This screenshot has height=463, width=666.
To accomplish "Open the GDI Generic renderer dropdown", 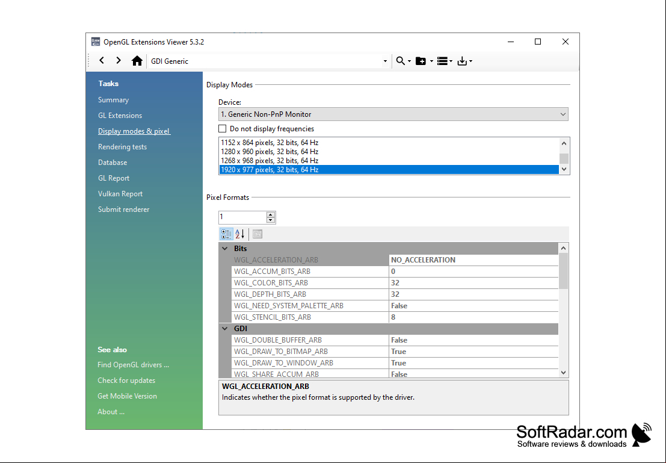I will [385, 61].
